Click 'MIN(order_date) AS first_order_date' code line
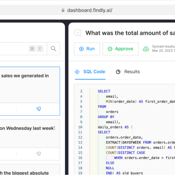Image resolution: width=175 pixels, height=175 pixels. [140, 101]
